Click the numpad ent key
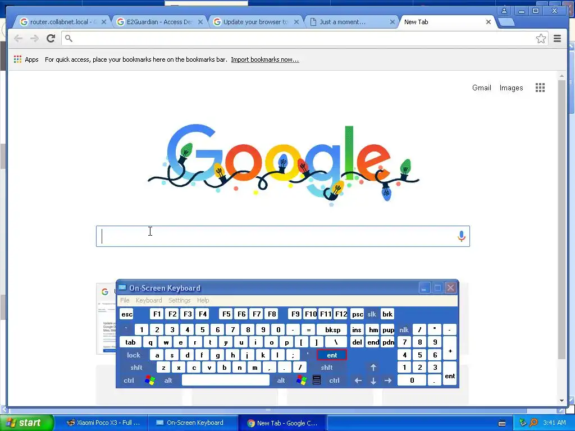 pos(450,374)
